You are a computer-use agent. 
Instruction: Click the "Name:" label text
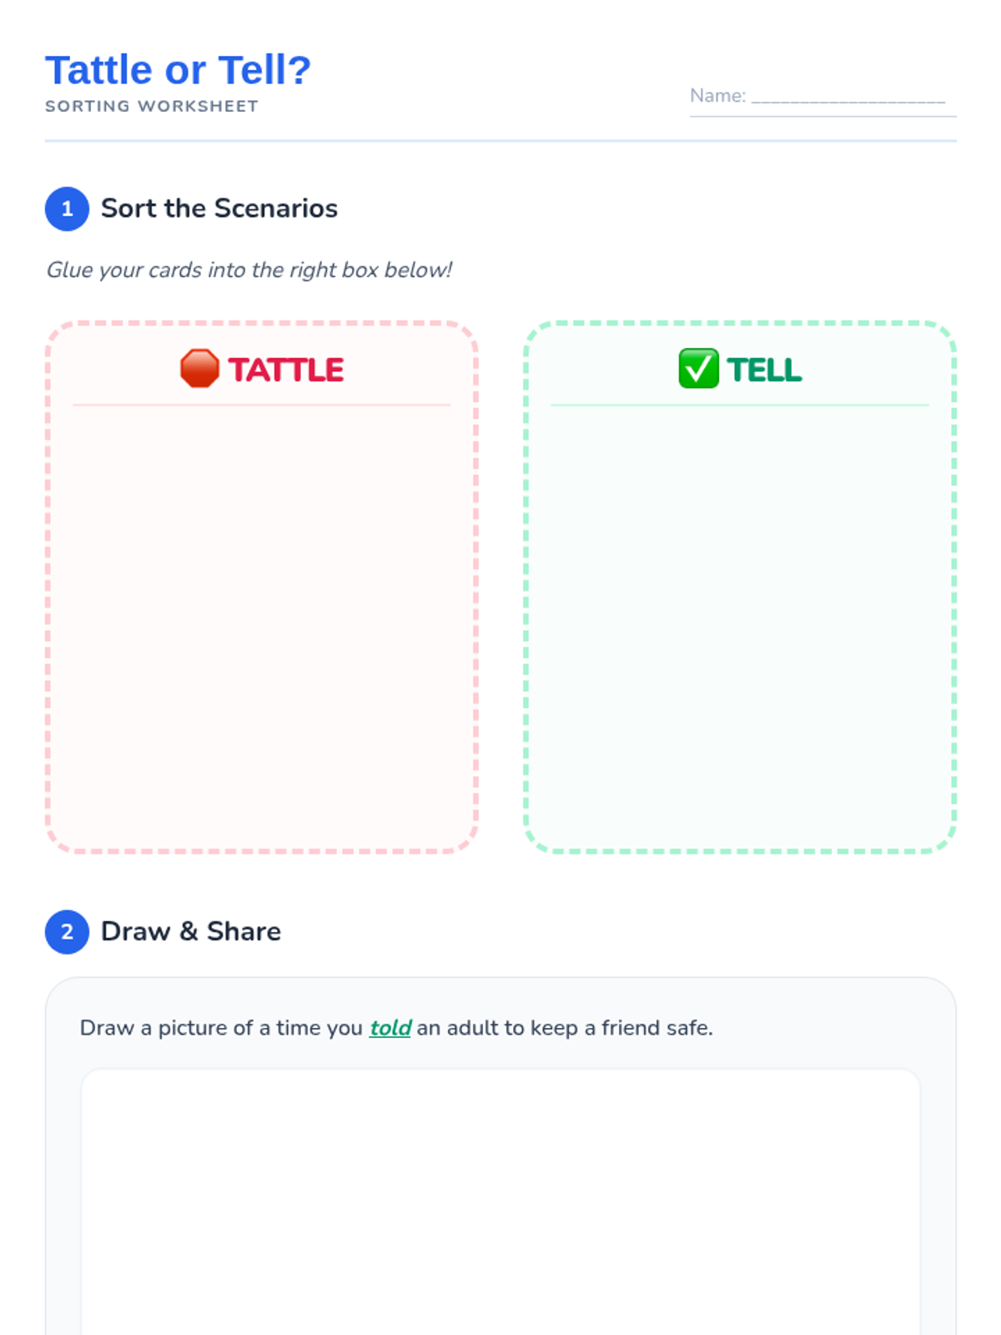point(717,96)
